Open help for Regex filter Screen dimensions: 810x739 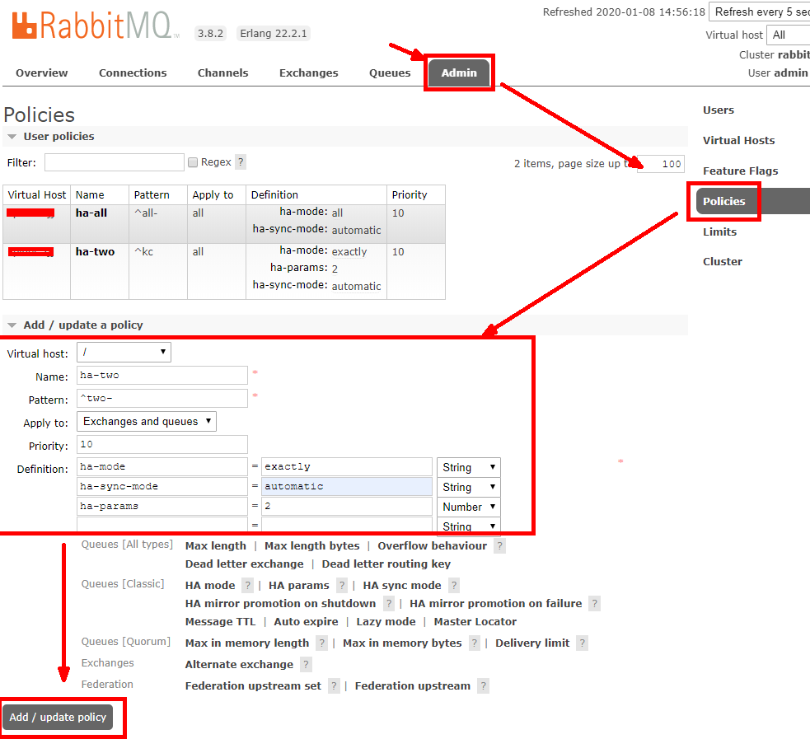pos(241,162)
